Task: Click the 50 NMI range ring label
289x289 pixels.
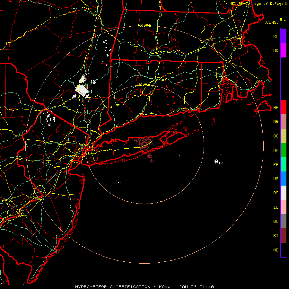Action: 144,85
